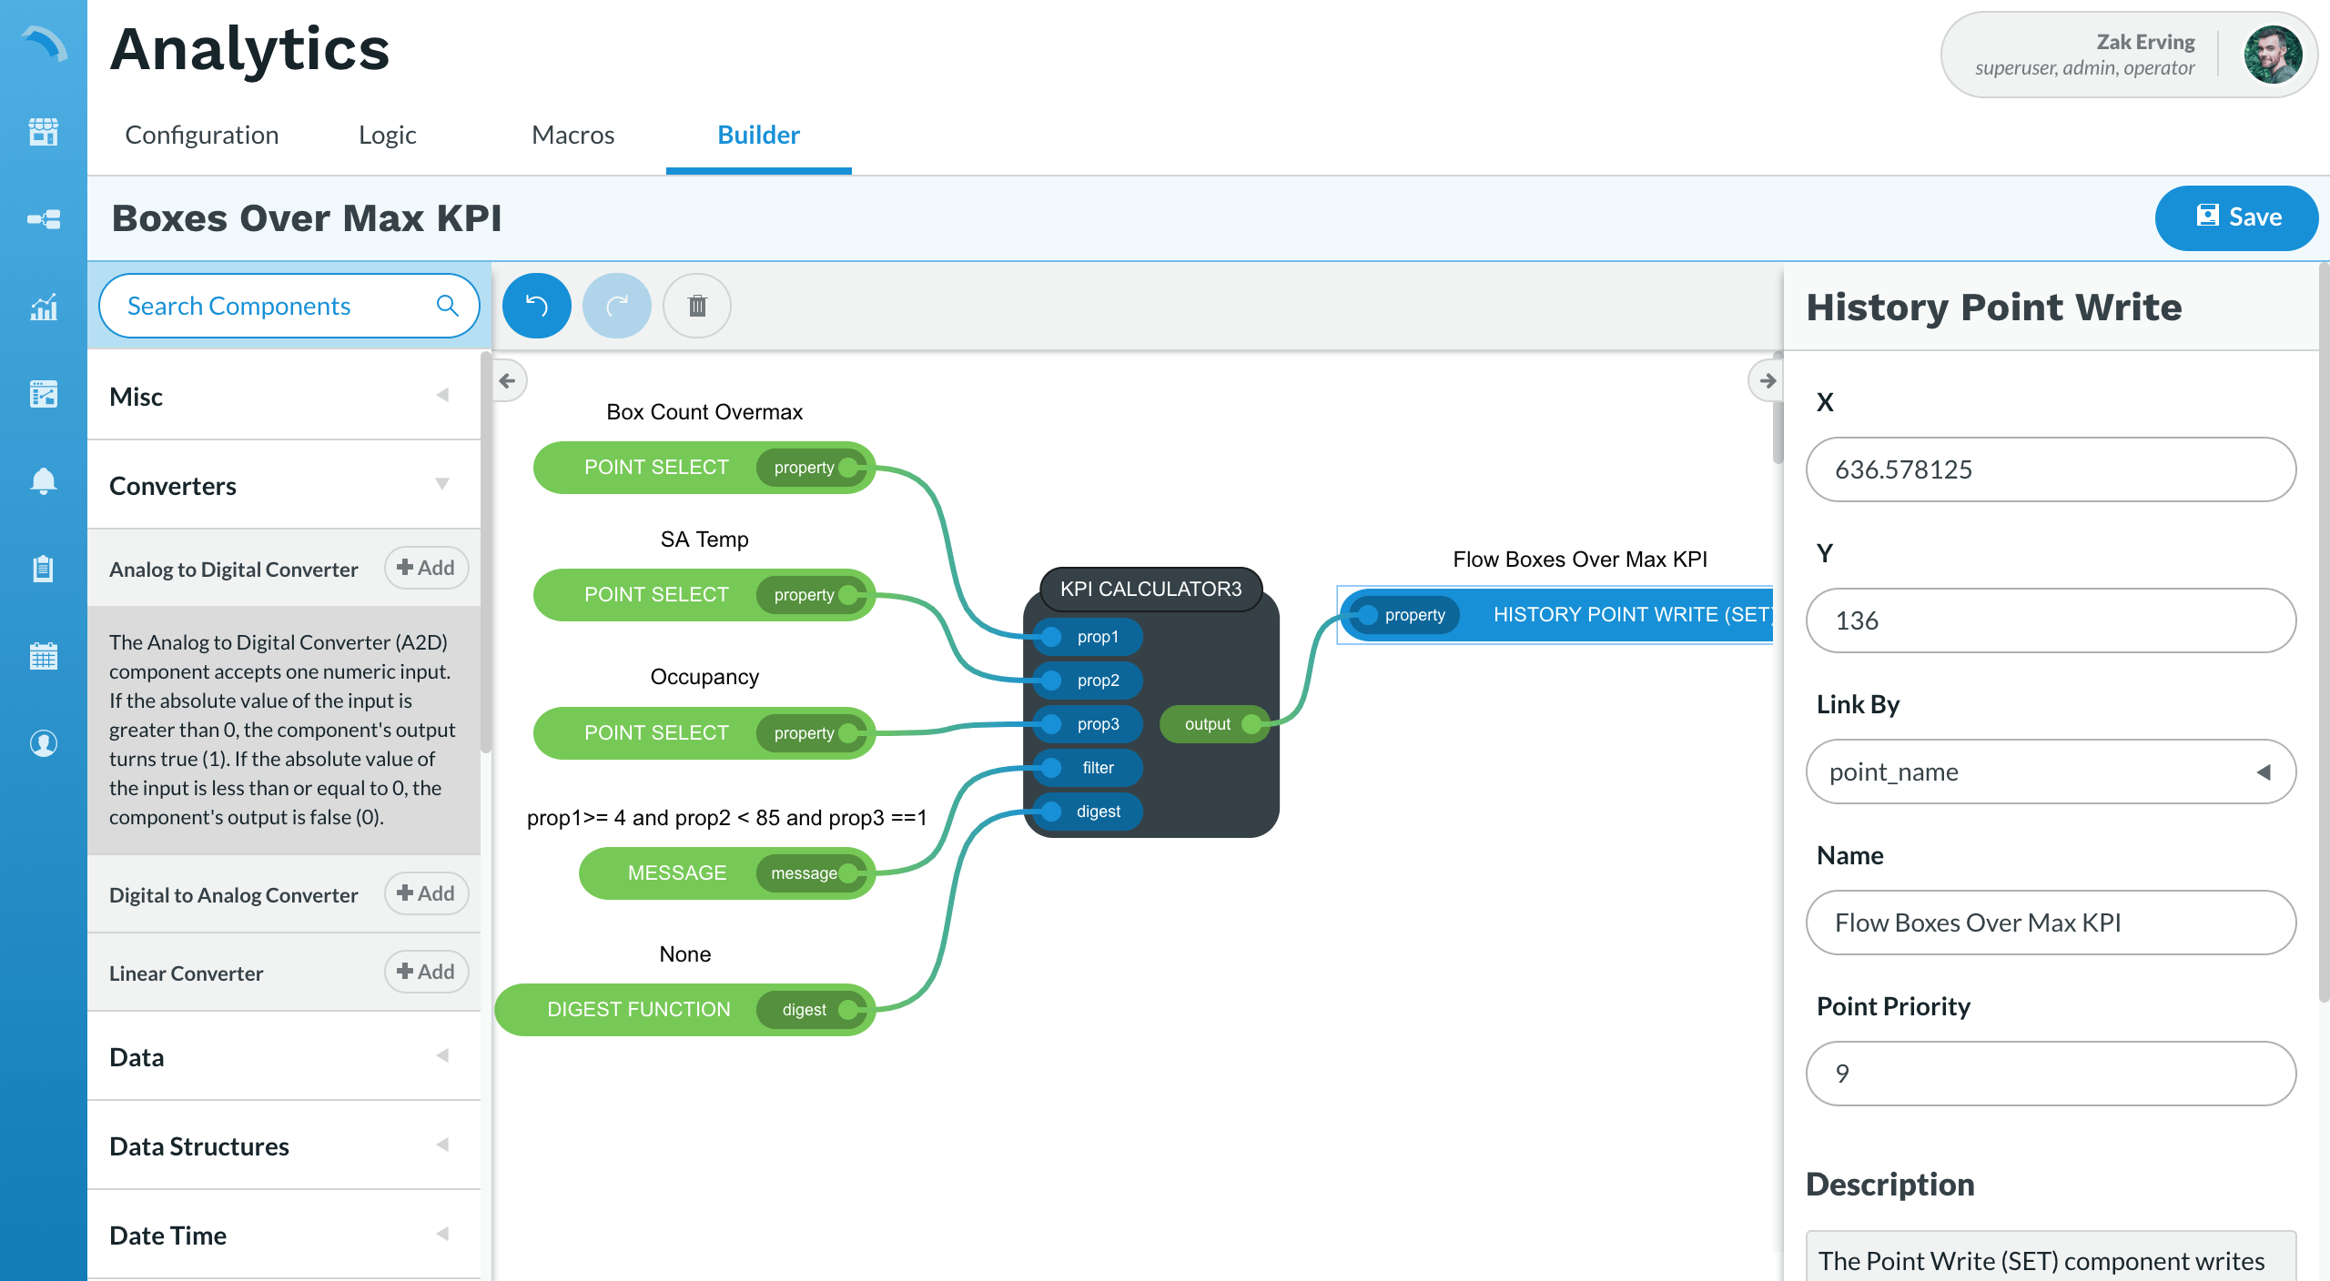Open the dashboard builder icon in sidebar
Image resolution: width=2330 pixels, height=1281 pixels.
click(x=43, y=394)
